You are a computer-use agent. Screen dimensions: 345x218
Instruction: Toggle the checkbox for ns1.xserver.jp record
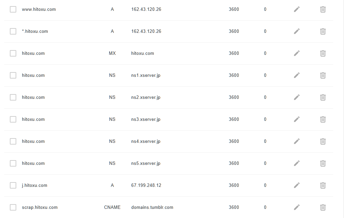(13, 75)
